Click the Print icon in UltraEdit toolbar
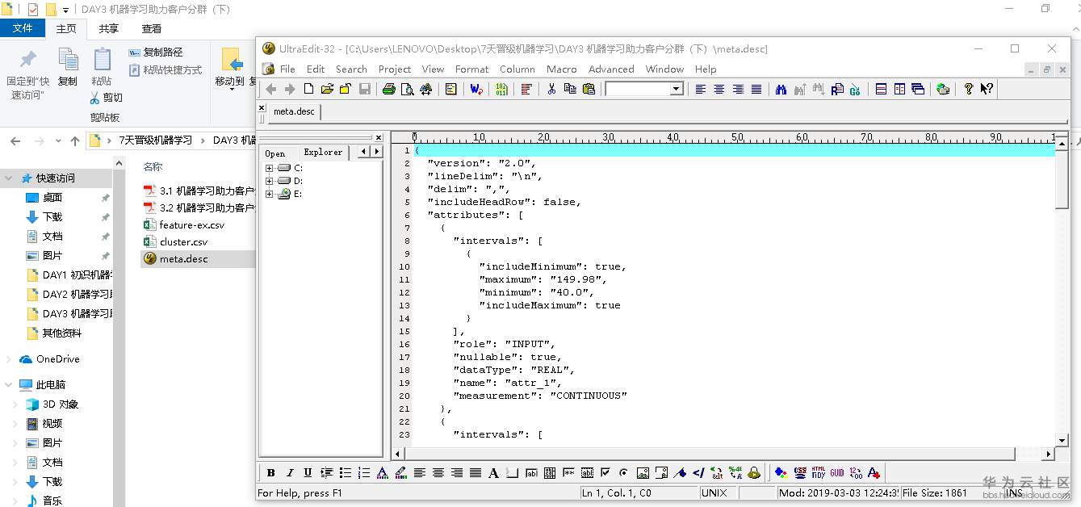Image resolution: width=1081 pixels, height=507 pixels. click(x=388, y=89)
